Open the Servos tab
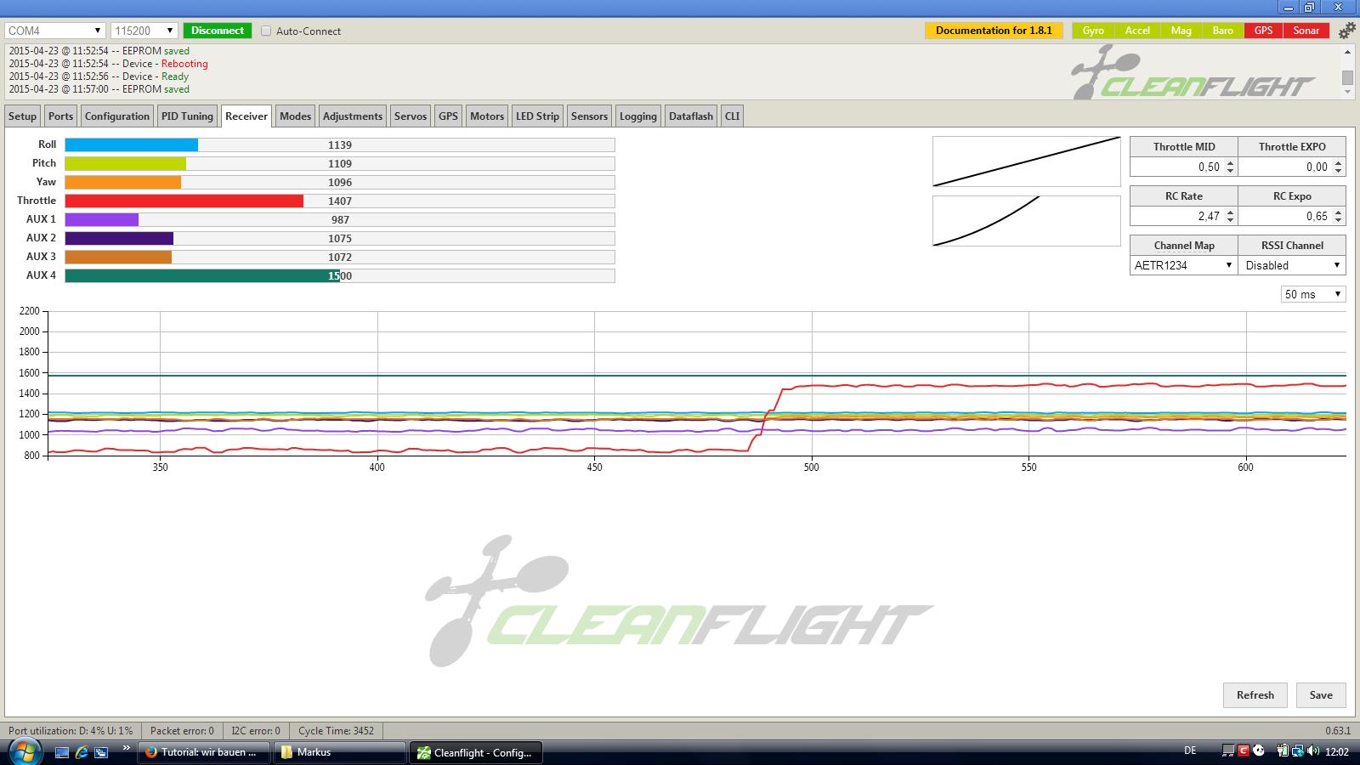 (x=411, y=116)
